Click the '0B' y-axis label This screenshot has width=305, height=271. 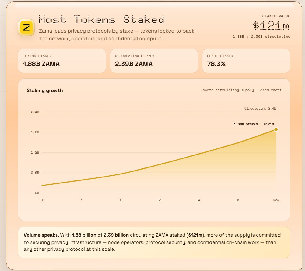coord(37,193)
